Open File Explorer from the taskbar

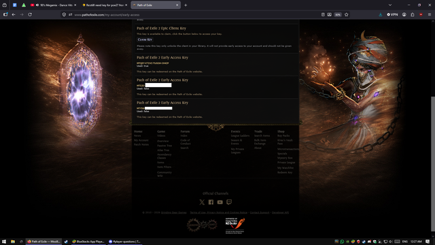point(13,242)
